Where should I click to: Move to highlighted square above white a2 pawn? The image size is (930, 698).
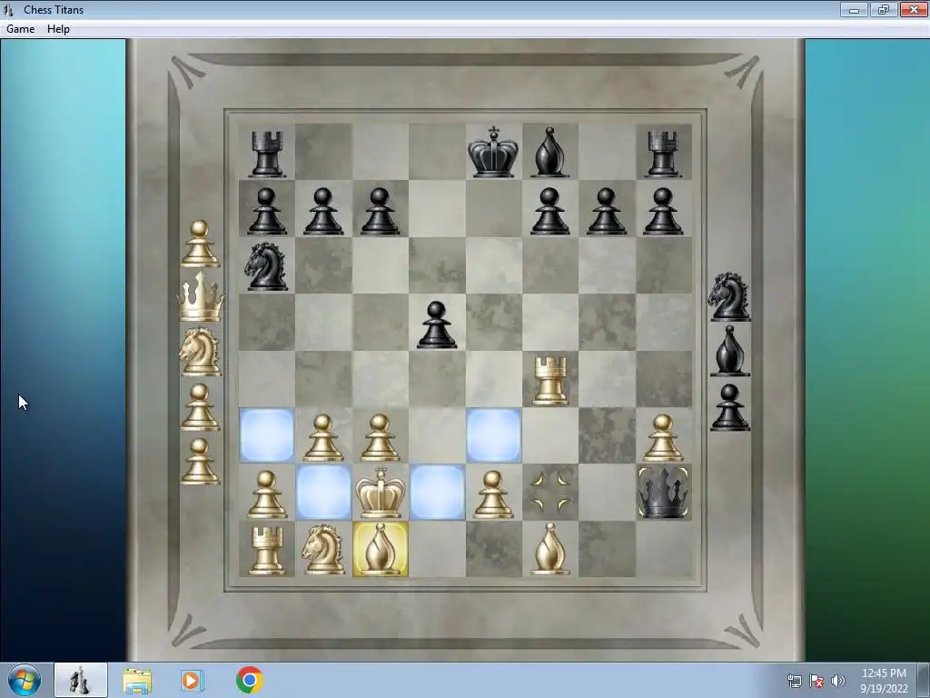pos(267,435)
